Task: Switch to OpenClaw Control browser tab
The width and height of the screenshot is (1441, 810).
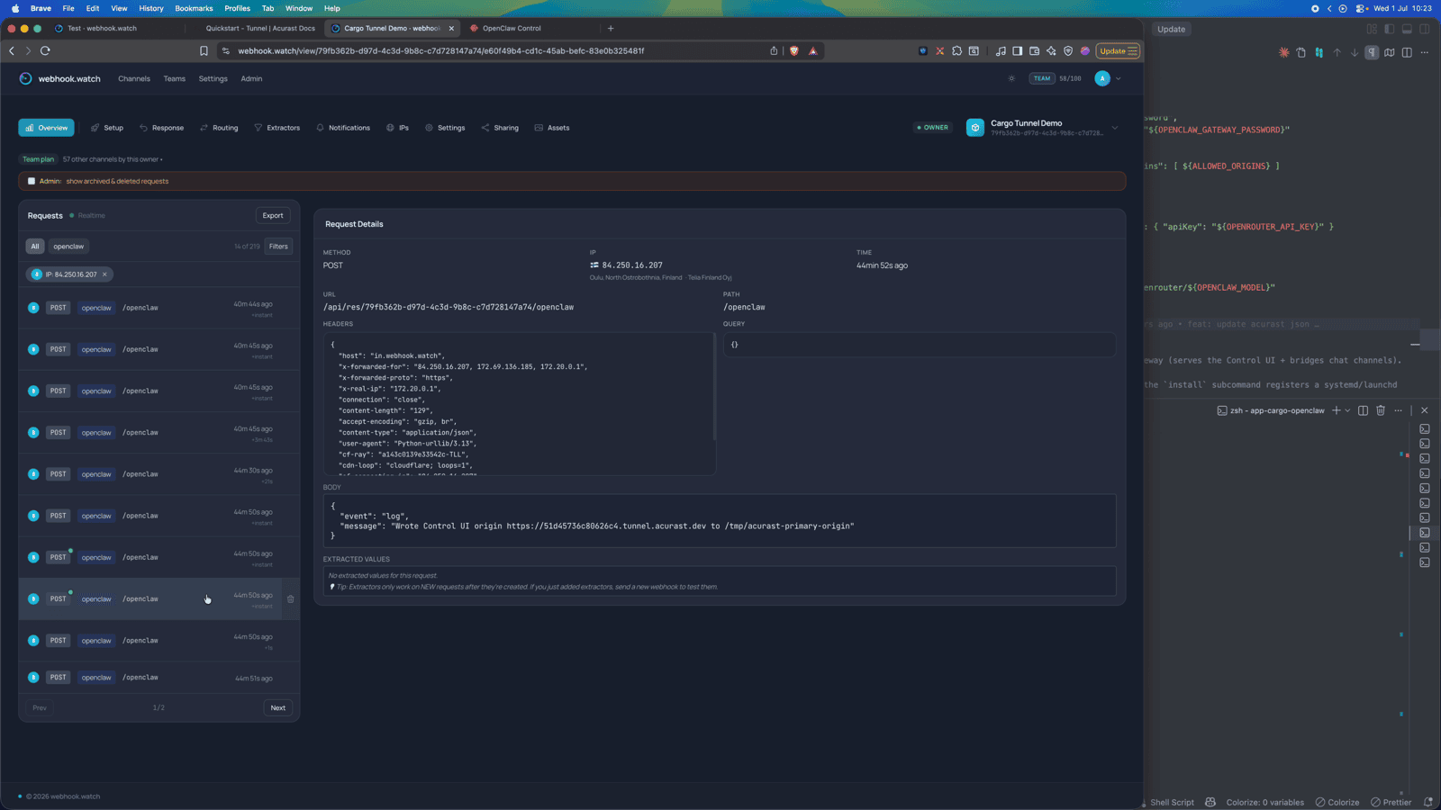Action: 512,28
